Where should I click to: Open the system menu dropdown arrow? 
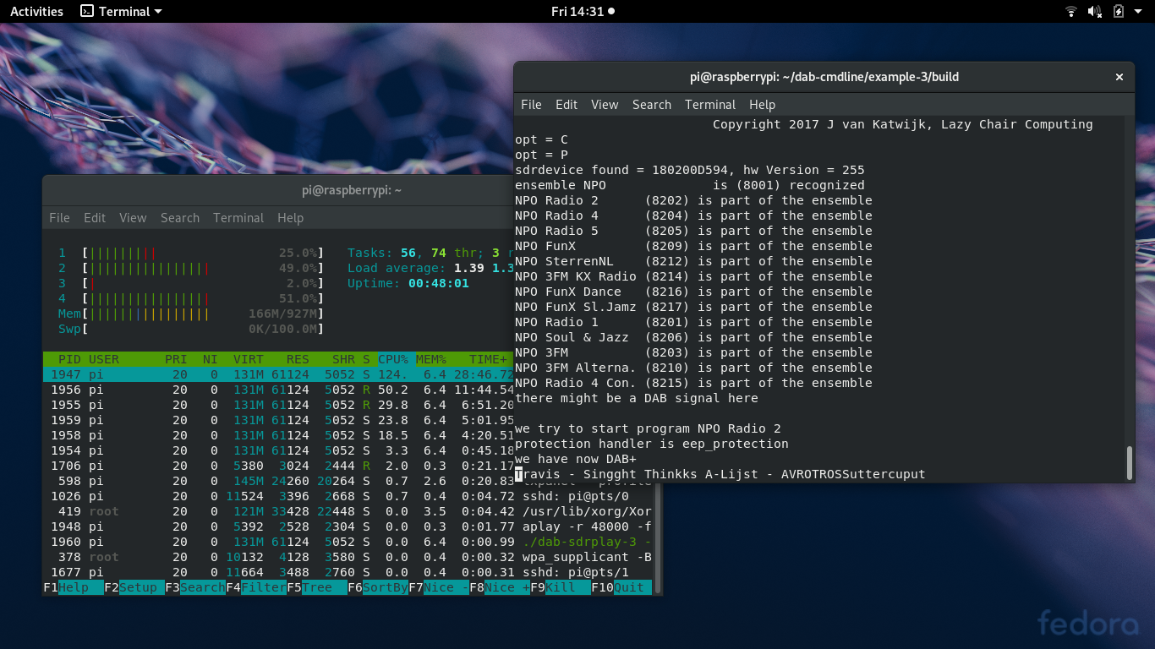[x=1138, y=12]
